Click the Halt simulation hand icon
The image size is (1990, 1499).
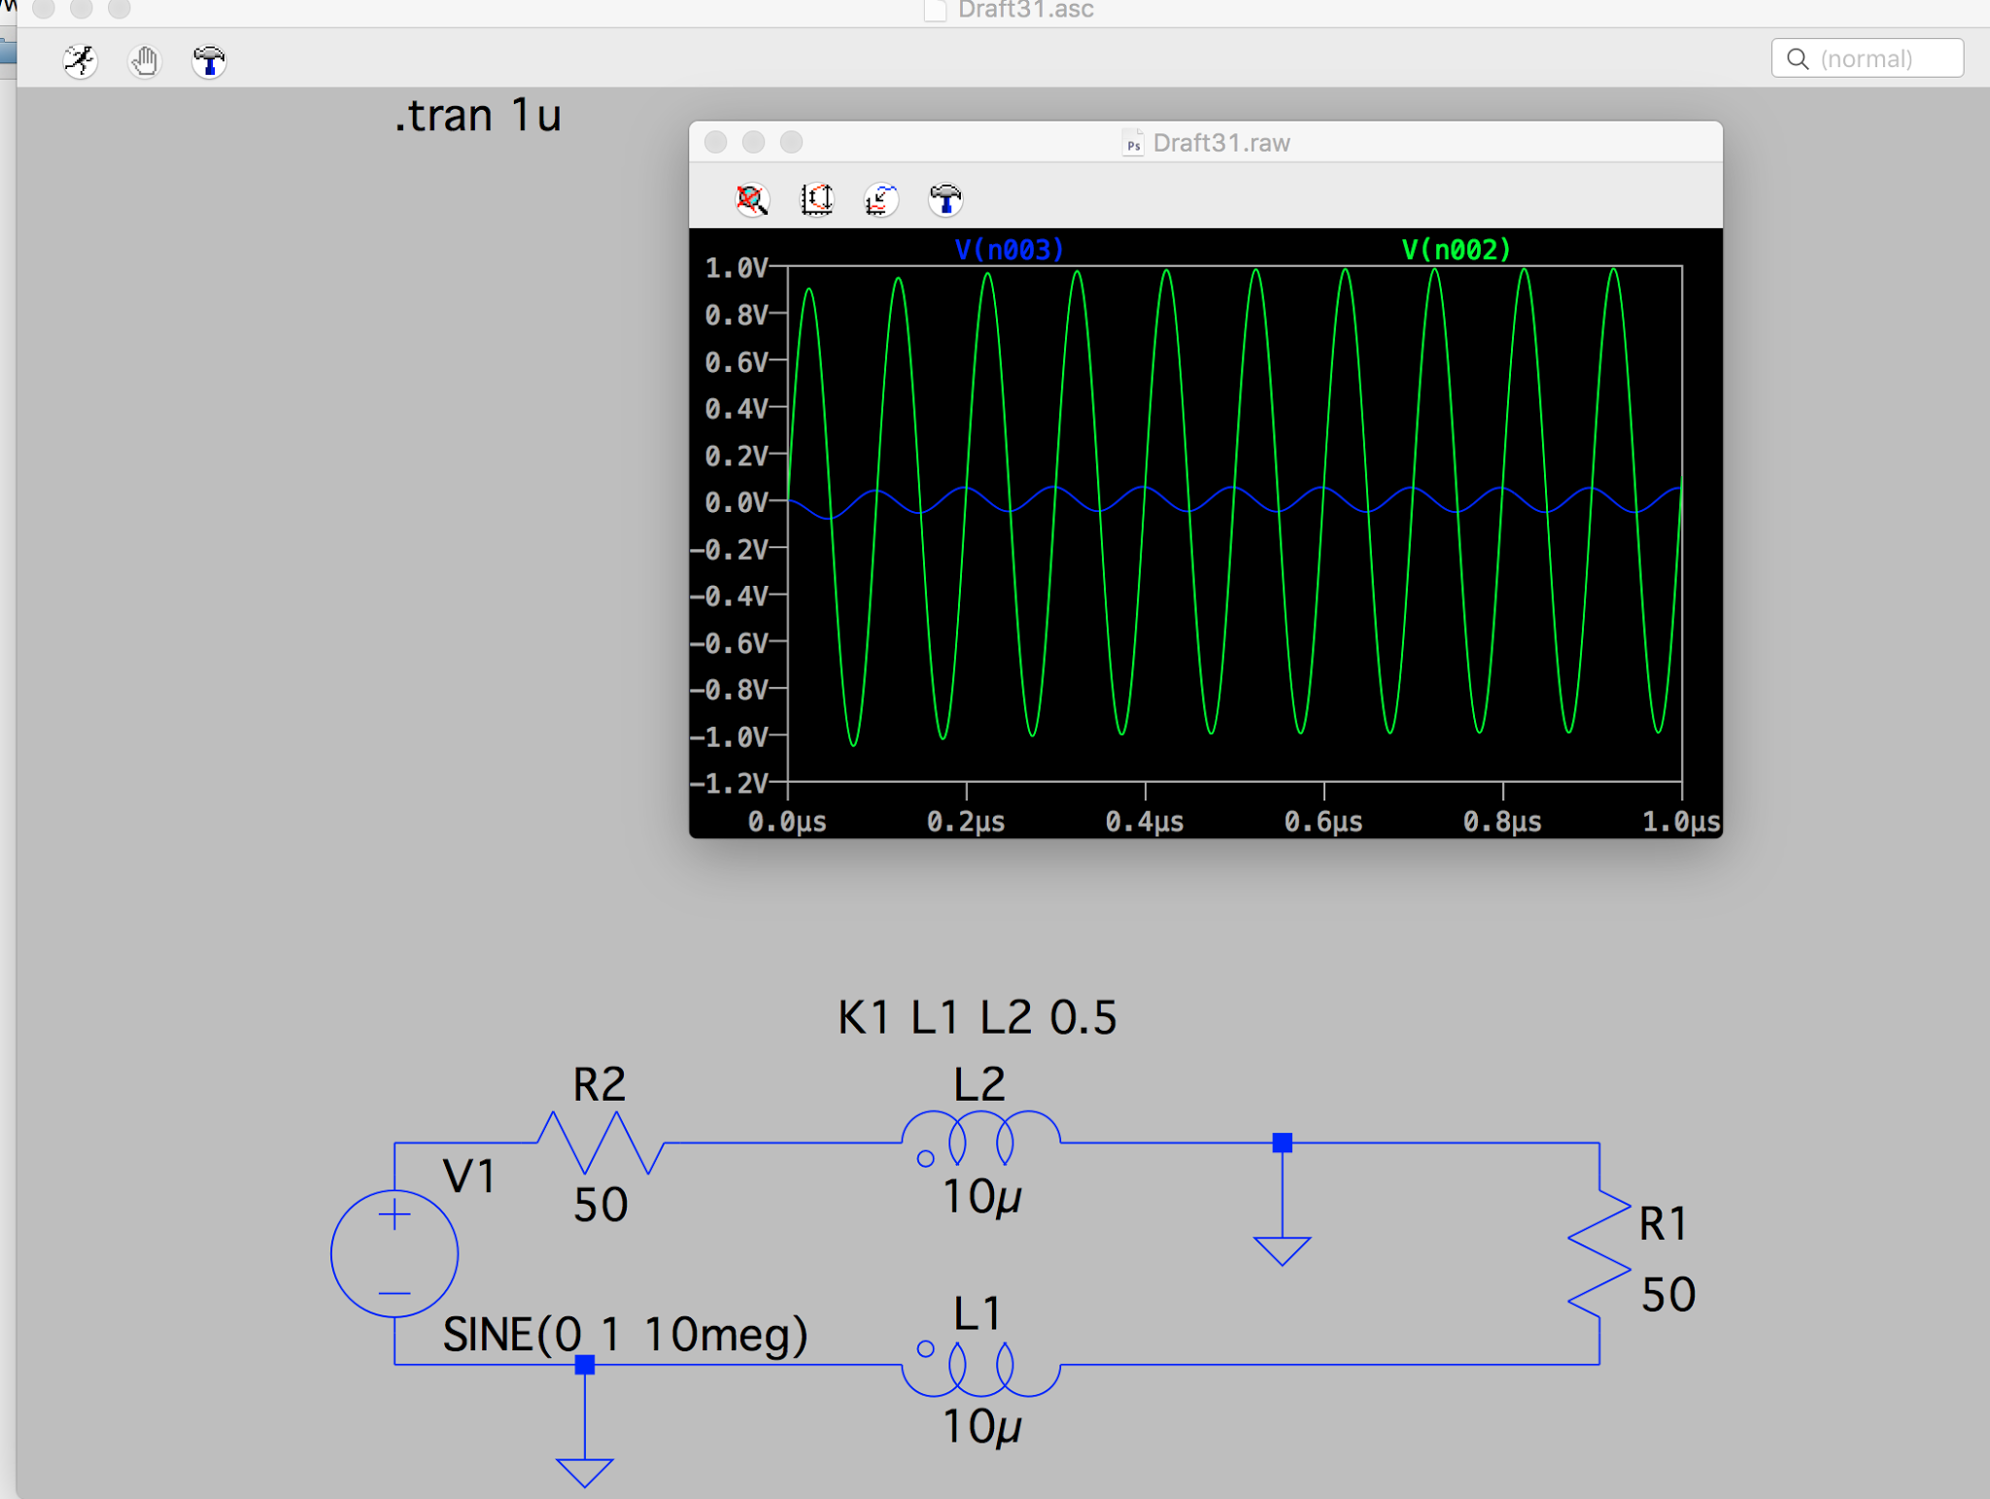click(x=144, y=61)
